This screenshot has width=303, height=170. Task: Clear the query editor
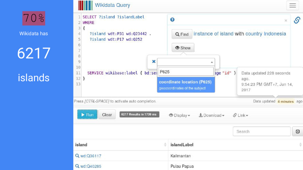(x=107, y=115)
